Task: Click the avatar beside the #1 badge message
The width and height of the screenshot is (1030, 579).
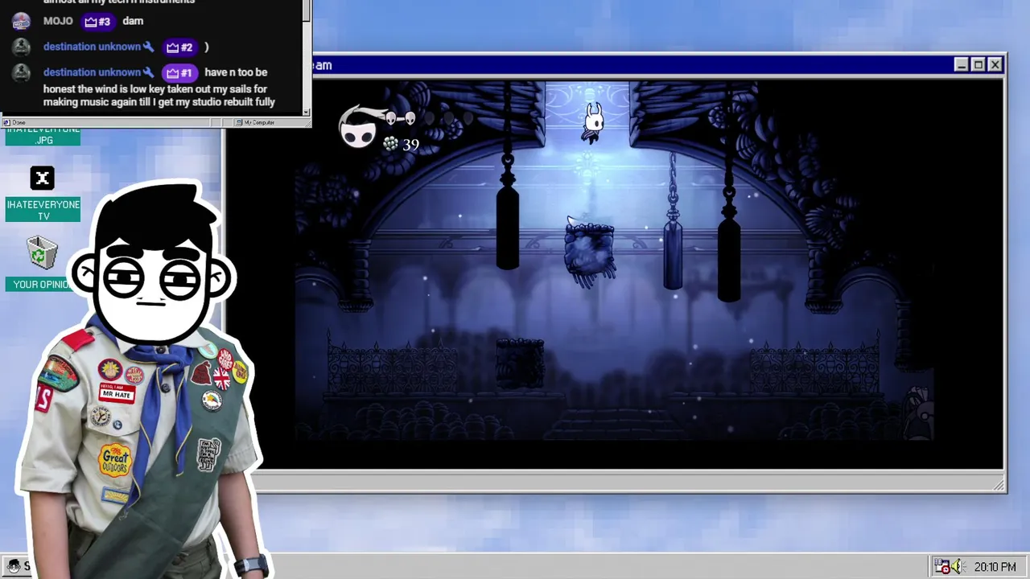Action: pyautogui.click(x=22, y=72)
